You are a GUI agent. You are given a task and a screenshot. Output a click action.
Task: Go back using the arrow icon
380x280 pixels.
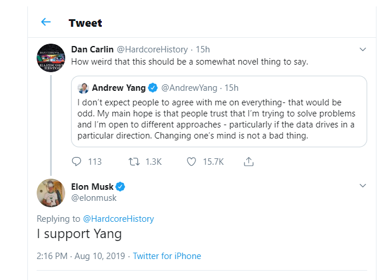pyautogui.click(x=46, y=23)
